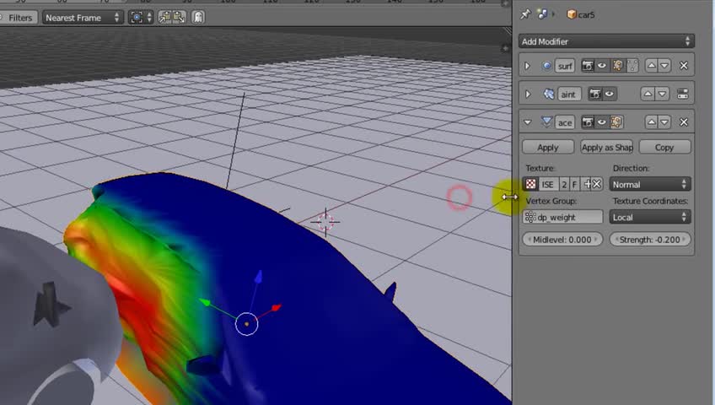Move surf modifier down in stack

click(664, 66)
